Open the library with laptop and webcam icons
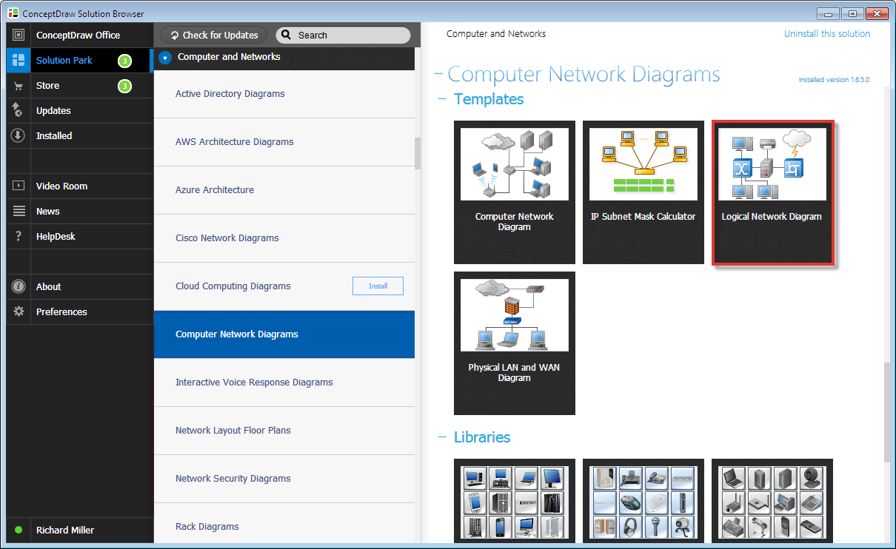The width and height of the screenshot is (896, 549). pos(772,501)
